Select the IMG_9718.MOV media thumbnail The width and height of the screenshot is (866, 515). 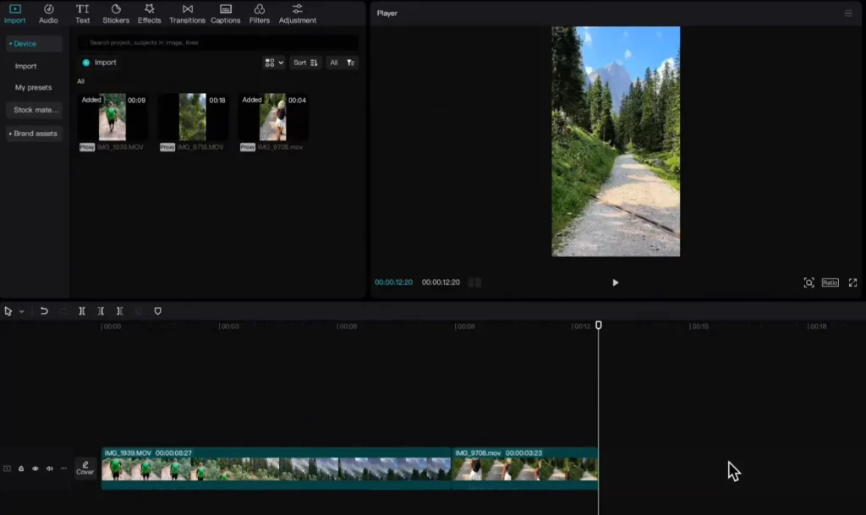coord(193,117)
